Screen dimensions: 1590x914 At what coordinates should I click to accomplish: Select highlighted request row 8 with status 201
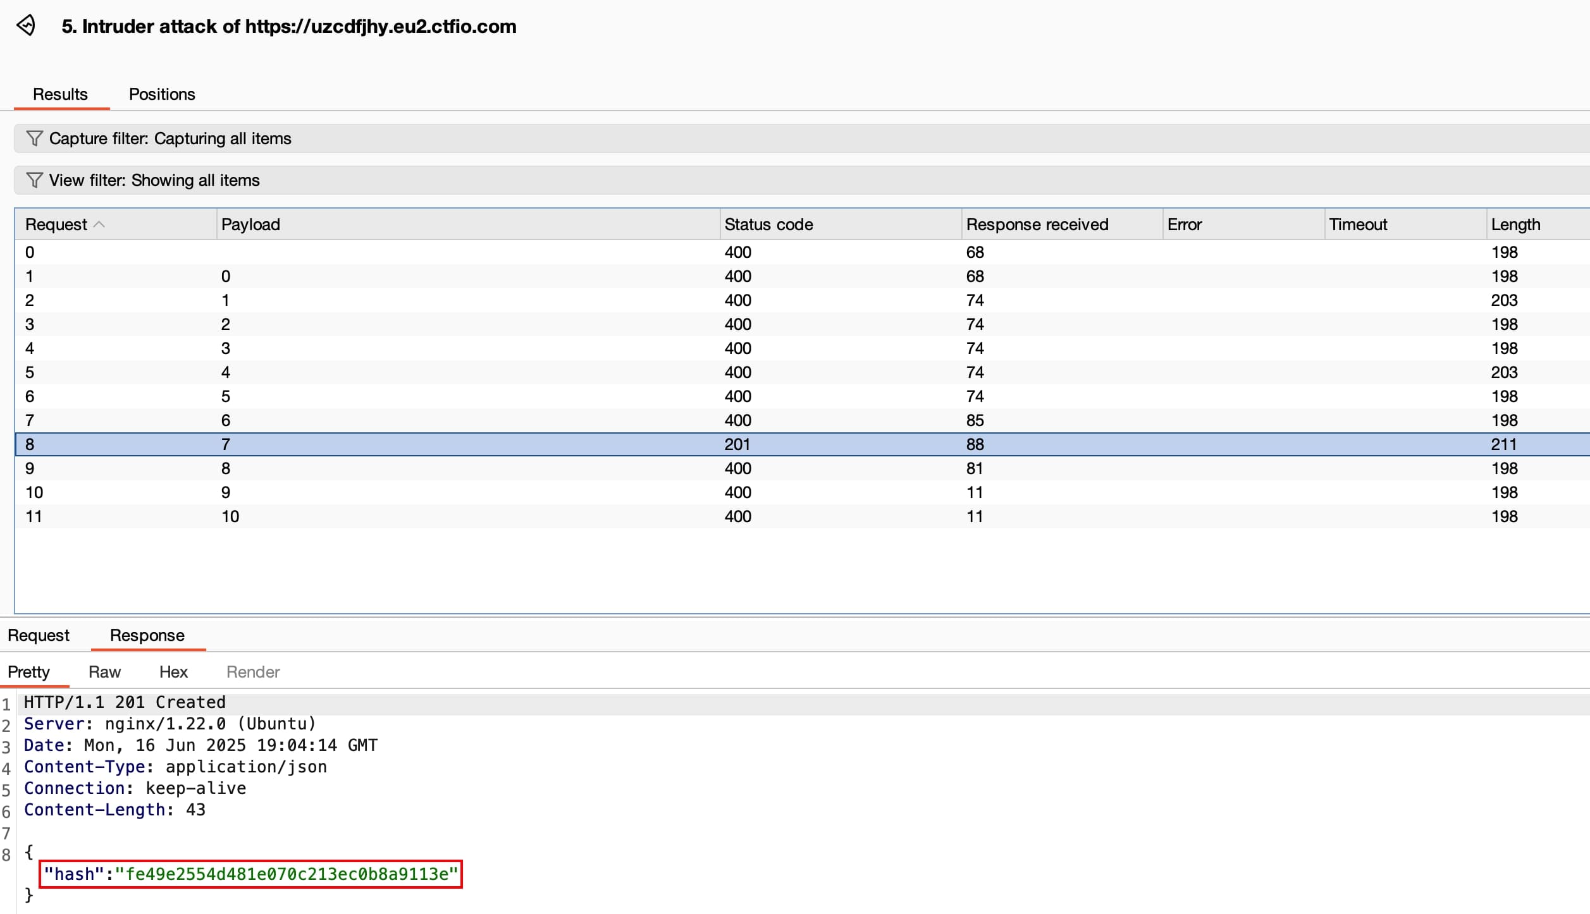pos(802,444)
